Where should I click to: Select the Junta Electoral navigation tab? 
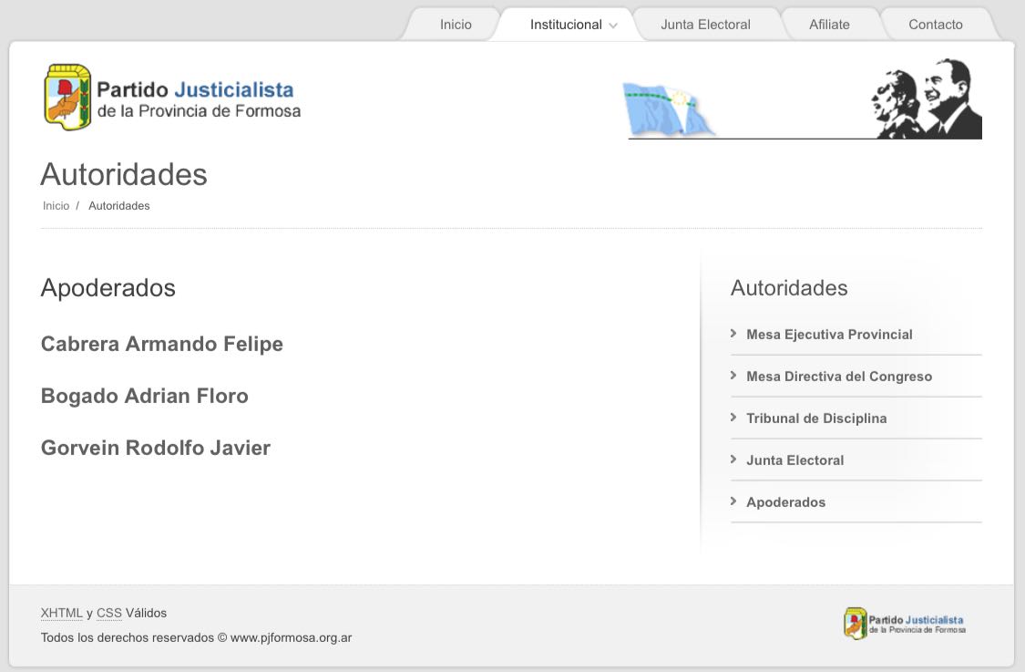click(705, 25)
